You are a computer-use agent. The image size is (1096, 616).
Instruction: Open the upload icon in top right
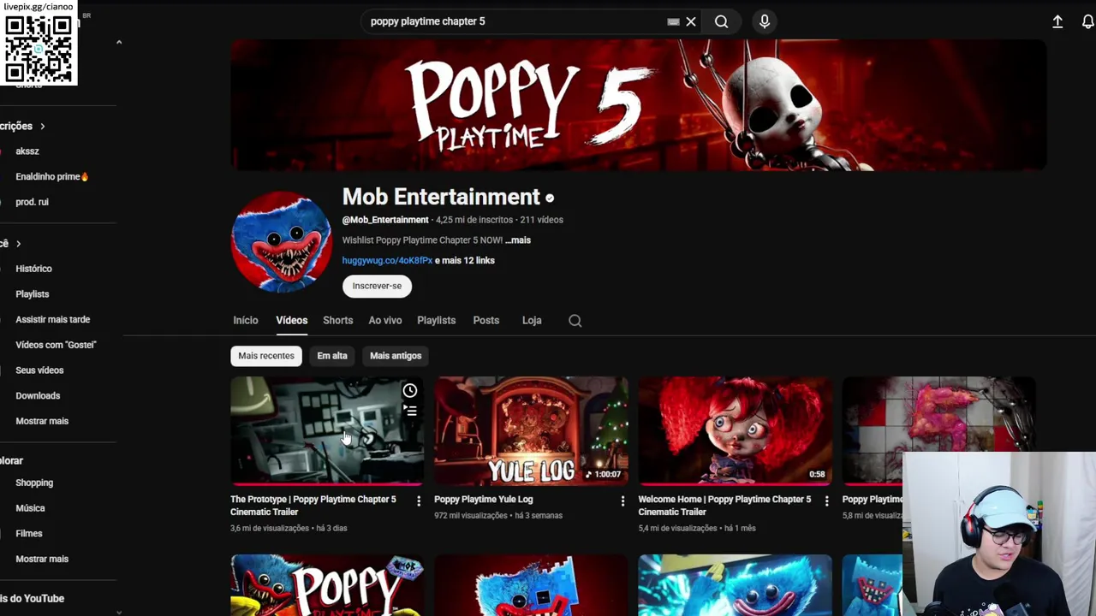pos(1057,21)
